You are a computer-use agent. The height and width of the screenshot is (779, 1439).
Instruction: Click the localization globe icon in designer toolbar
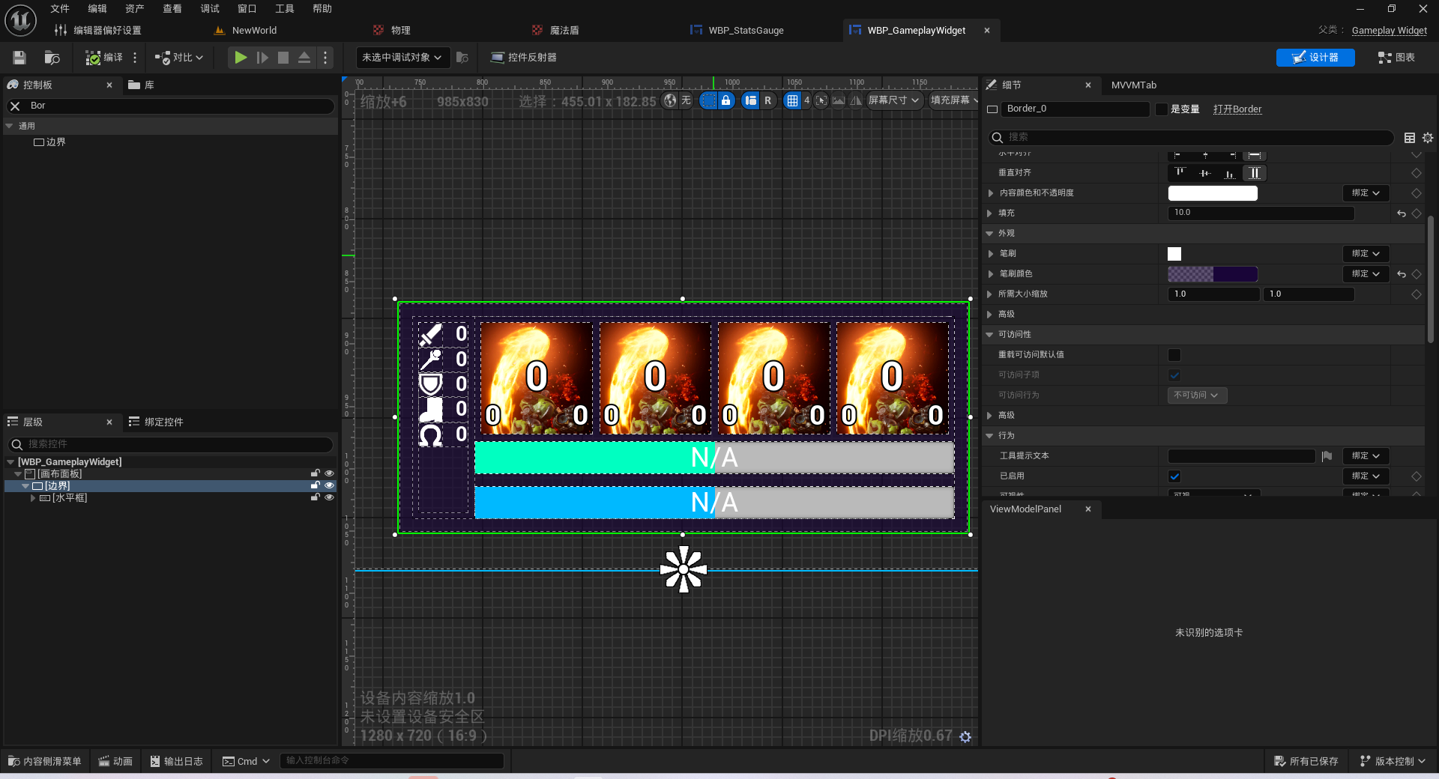(670, 100)
